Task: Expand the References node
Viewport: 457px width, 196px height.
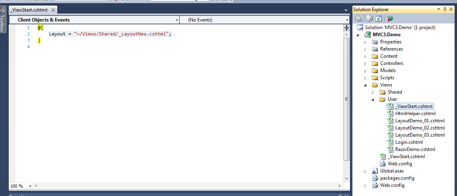Action: click(366, 49)
